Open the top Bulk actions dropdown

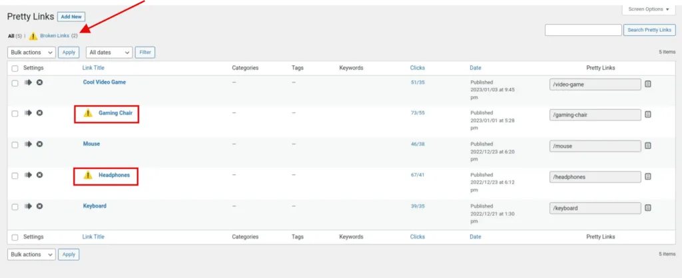(31, 53)
